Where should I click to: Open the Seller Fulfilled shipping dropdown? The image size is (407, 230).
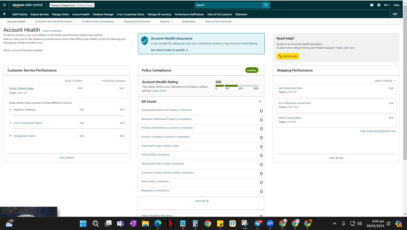[385, 81]
